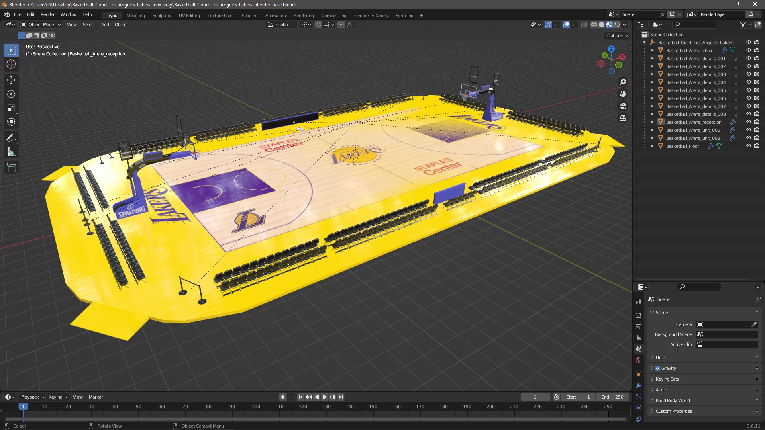Activate the Rotate tool
Viewport: 765px width, 430px height.
coord(11,94)
